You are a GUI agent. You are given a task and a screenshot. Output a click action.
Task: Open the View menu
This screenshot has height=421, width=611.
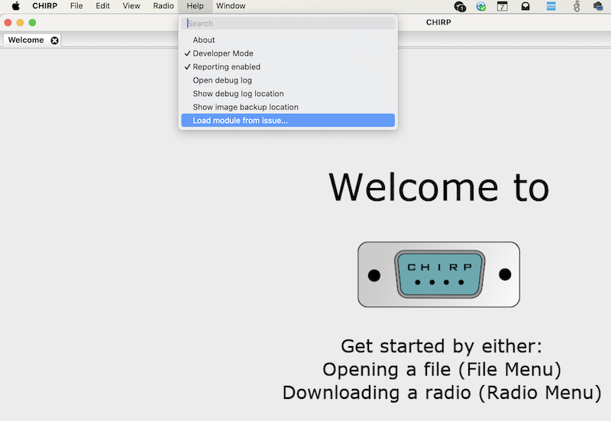(131, 6)
